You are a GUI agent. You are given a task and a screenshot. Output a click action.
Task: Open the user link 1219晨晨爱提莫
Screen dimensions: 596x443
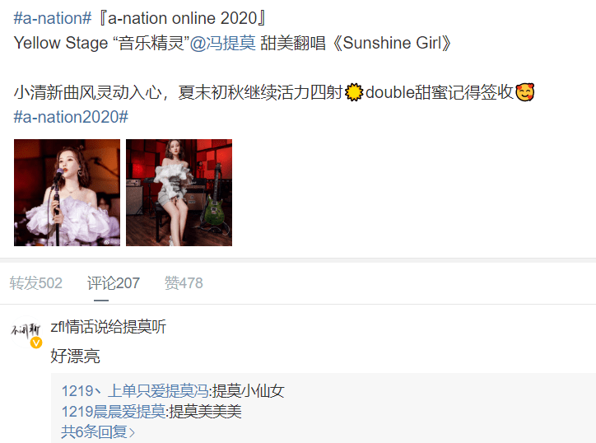pos(114,412)
